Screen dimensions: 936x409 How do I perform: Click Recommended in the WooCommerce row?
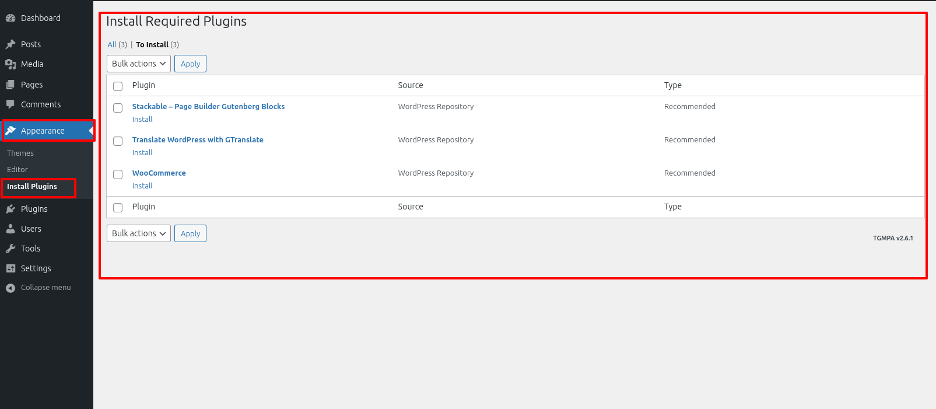click(x=690, y=173)
